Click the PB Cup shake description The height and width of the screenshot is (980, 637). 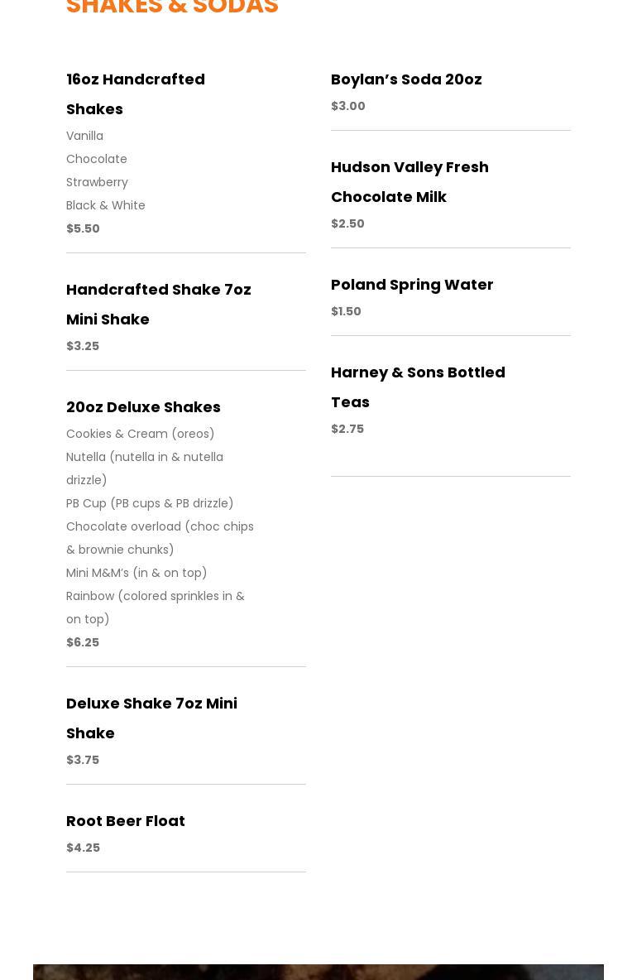(150, 503)
